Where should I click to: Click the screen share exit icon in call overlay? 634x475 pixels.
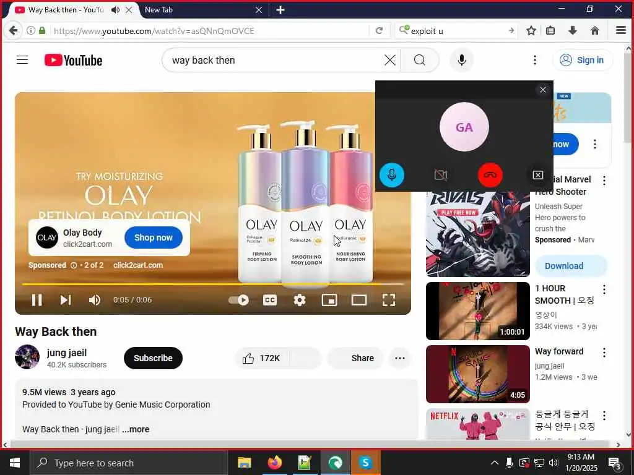point(538,175)
